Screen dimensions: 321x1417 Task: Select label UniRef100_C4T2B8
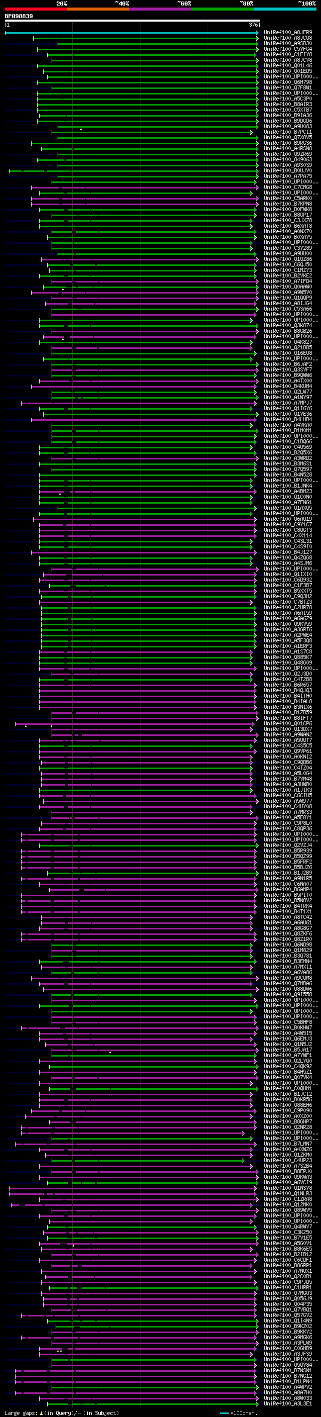pos(288,680)
